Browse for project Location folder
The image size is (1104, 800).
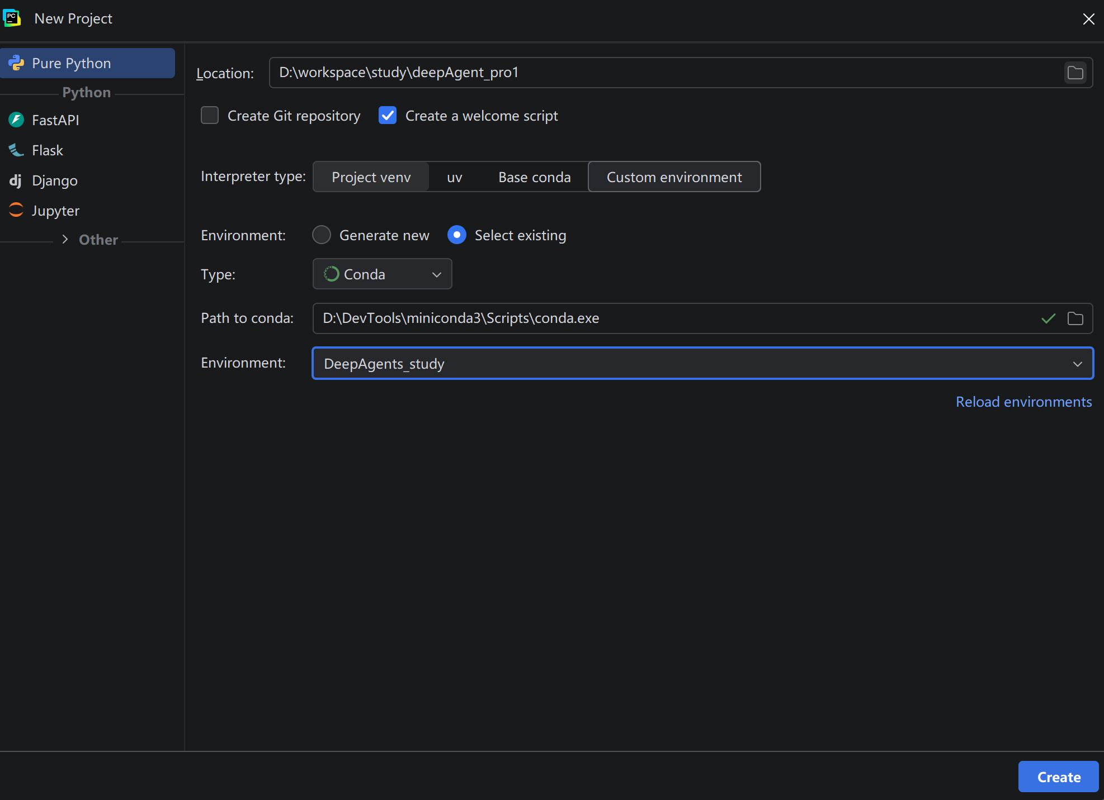coord(1075,73)
